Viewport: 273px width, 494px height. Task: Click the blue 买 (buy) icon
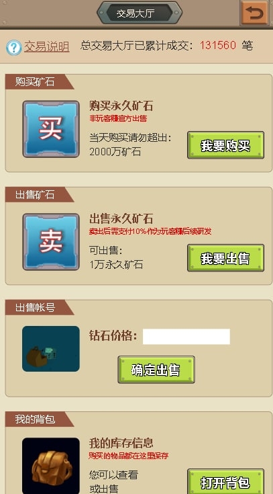(x=51, y=129)
